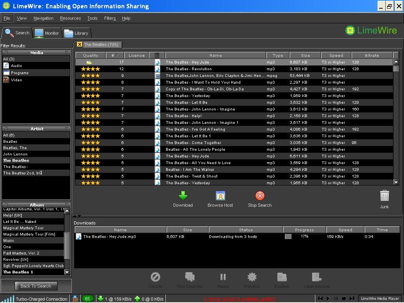This screenshot has height=303, width=404.
Task: Switch to the Library tab
Action: pos(76,33)
